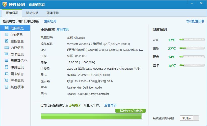
Task: Open the 显示器信息 monitor icon
Action: click(x=6, y=61)
